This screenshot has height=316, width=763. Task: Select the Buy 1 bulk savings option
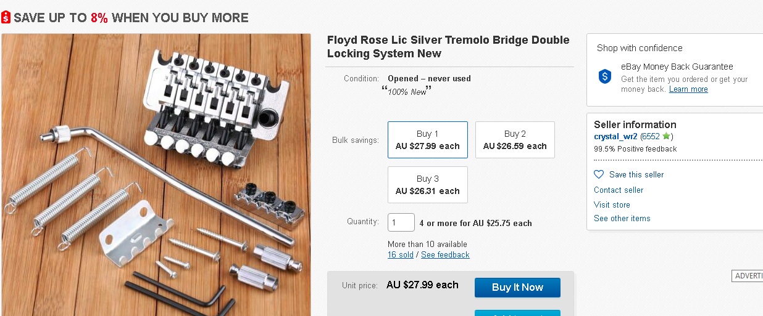click(x=427, y=140)
